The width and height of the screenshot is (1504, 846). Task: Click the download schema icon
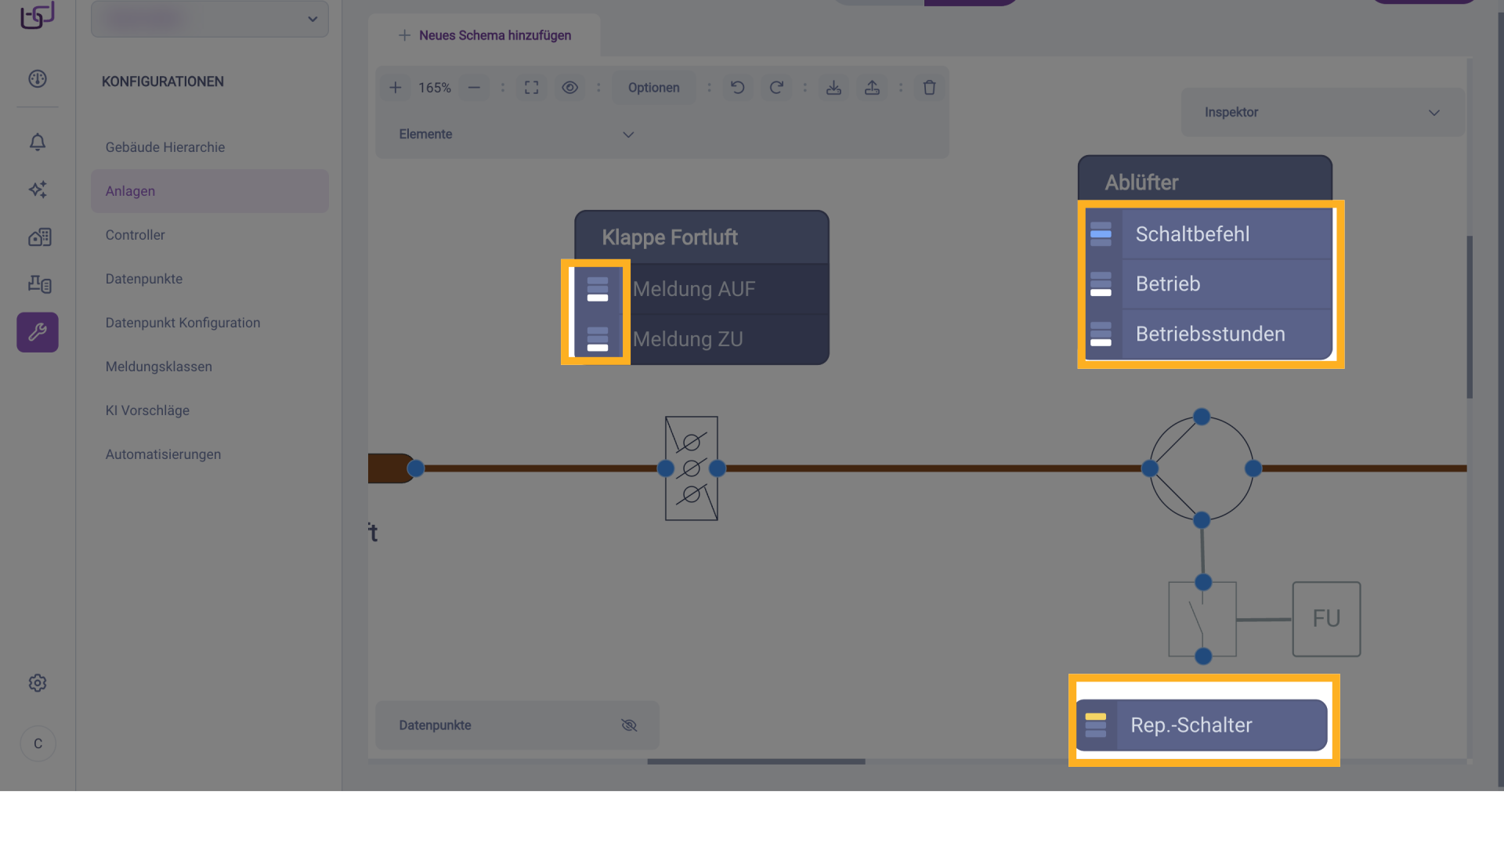click(x=833, y=88)
